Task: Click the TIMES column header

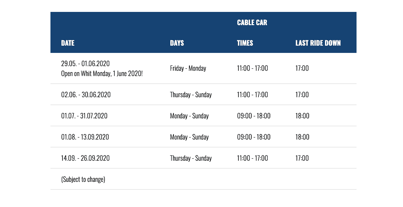Action: 245,43
